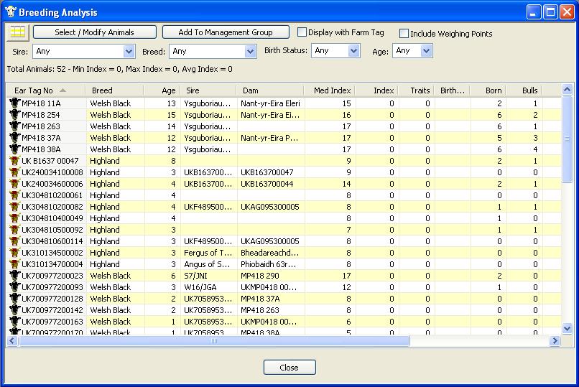Select dam cell Bheadareachd...
Viewport: 579px width, 387px height.
point(270,253)
